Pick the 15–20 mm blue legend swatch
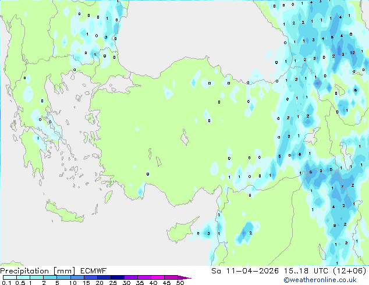 [x=90, y=277]
